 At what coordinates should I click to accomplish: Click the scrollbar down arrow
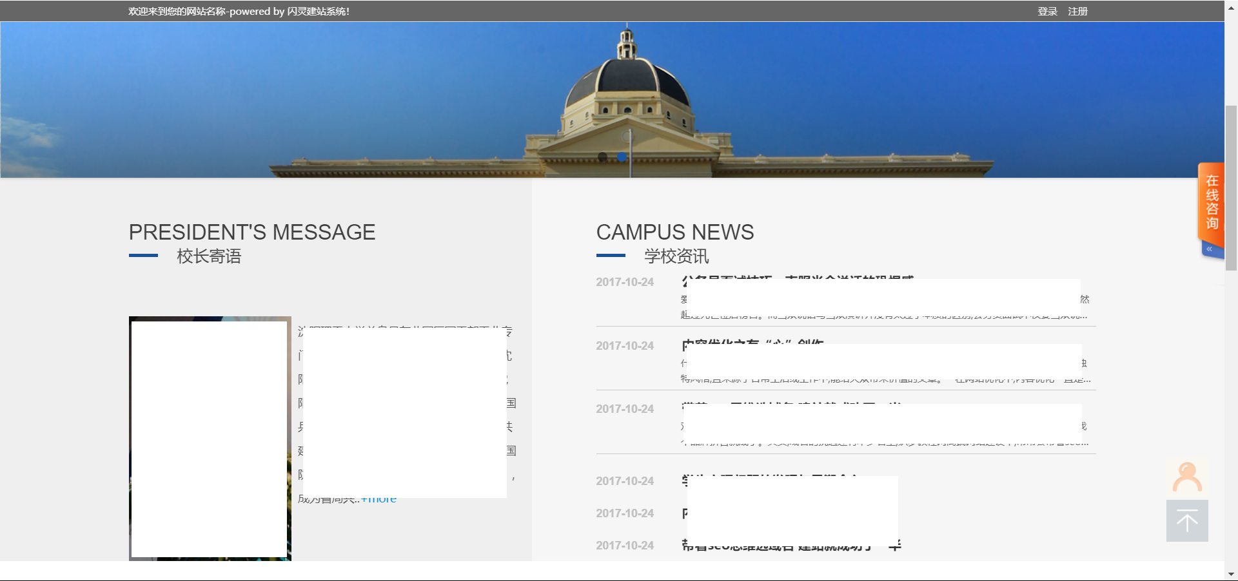coord(1231,574)
